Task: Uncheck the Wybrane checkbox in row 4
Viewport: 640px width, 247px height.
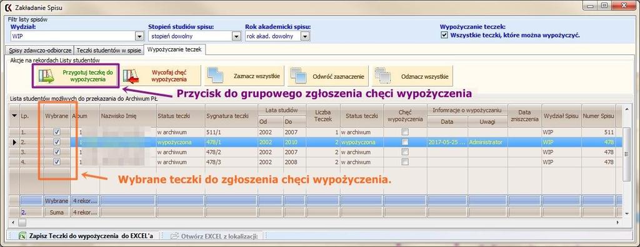Action: click(57, 162)
